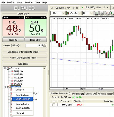Click the up arrow on the Workspace scrollbar

pyautogui.click(x=44, y=68)
